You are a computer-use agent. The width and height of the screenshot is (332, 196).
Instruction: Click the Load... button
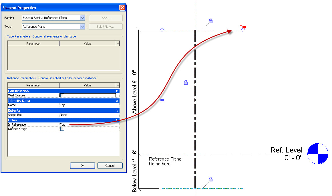[x=106, y=18]
